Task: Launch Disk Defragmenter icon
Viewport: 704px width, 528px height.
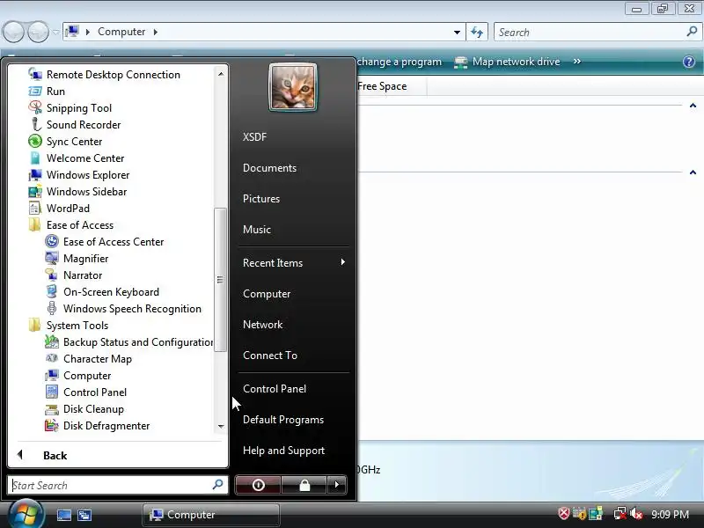Action: click(52, 425)
